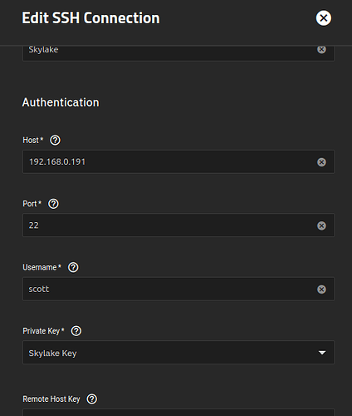Open help tooltip for Remote Host Key
This screenshot has height=416, width=352.
coord(92,399)
